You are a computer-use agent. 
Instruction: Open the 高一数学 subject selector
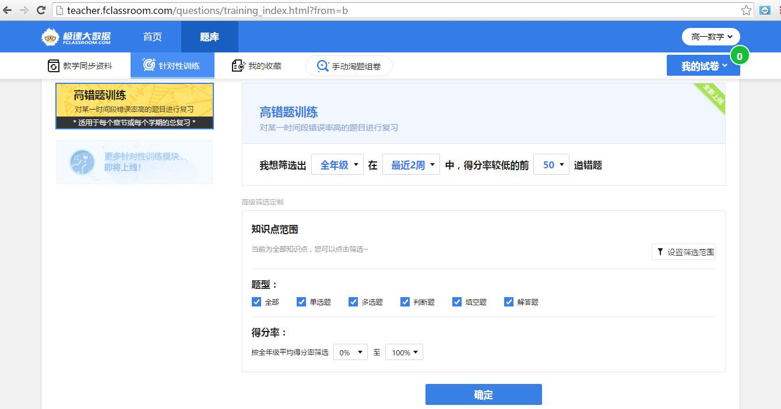[711, 37]
